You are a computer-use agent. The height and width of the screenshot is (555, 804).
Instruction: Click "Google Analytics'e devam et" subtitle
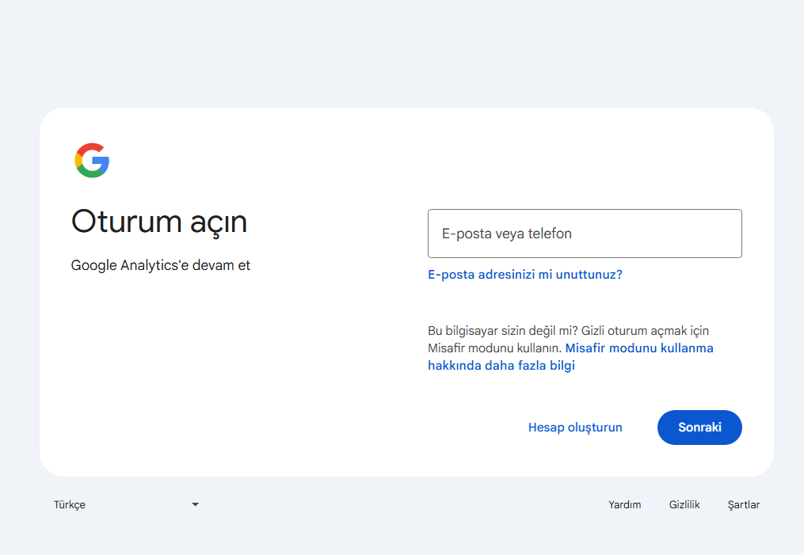(161, 265)
